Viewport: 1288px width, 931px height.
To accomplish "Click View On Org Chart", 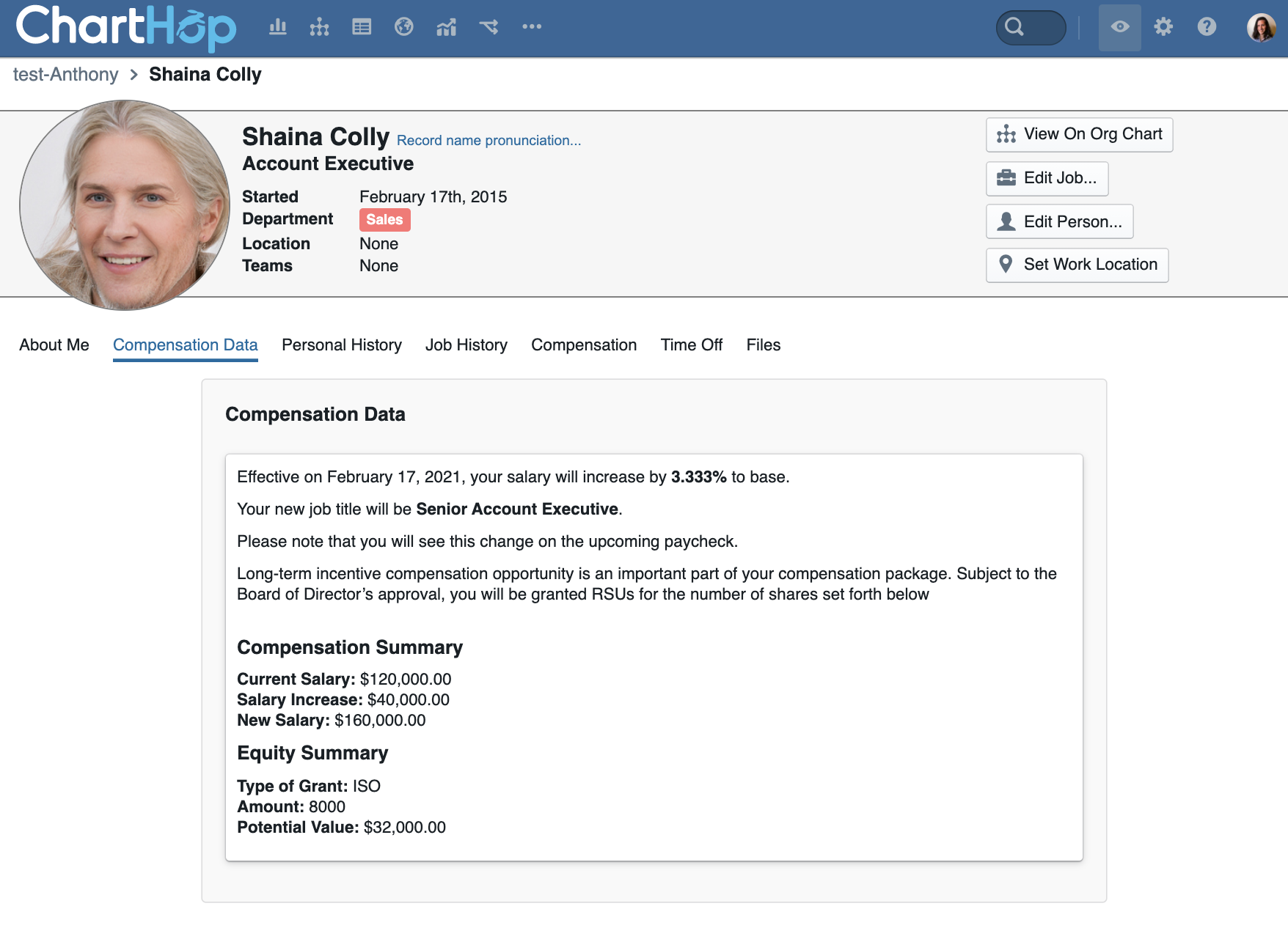I will [1079, 134].
